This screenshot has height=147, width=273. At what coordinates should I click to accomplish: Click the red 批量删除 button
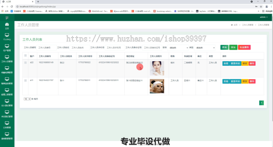244,47
